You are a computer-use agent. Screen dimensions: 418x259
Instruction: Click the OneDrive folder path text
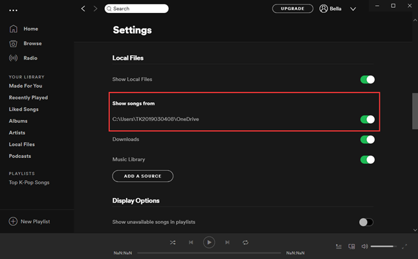pos(156,119)
